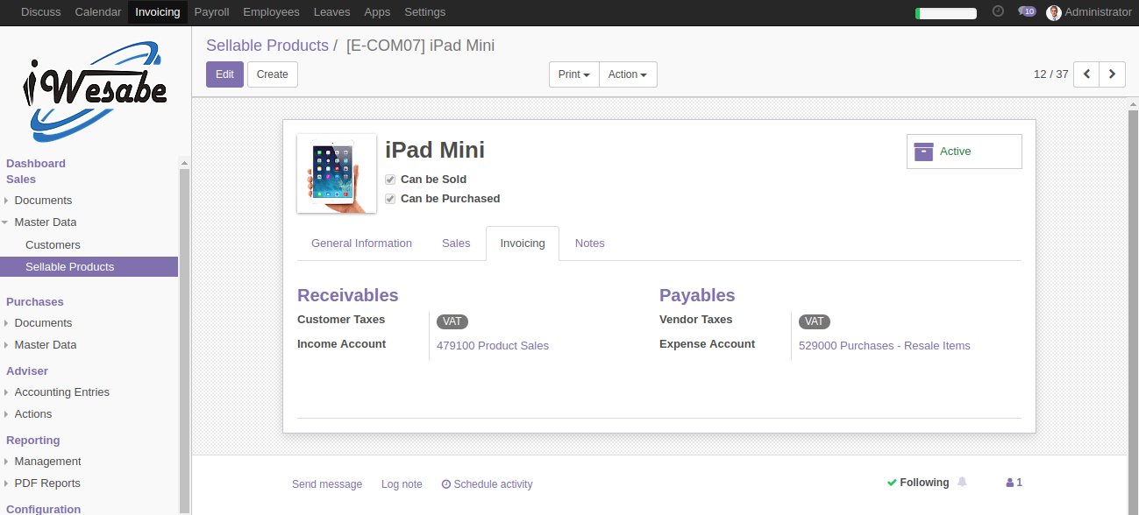The height and width of the screenshot is (515, 1139).
Task: Toggle the Active status button
Action: tap(964, 152)
